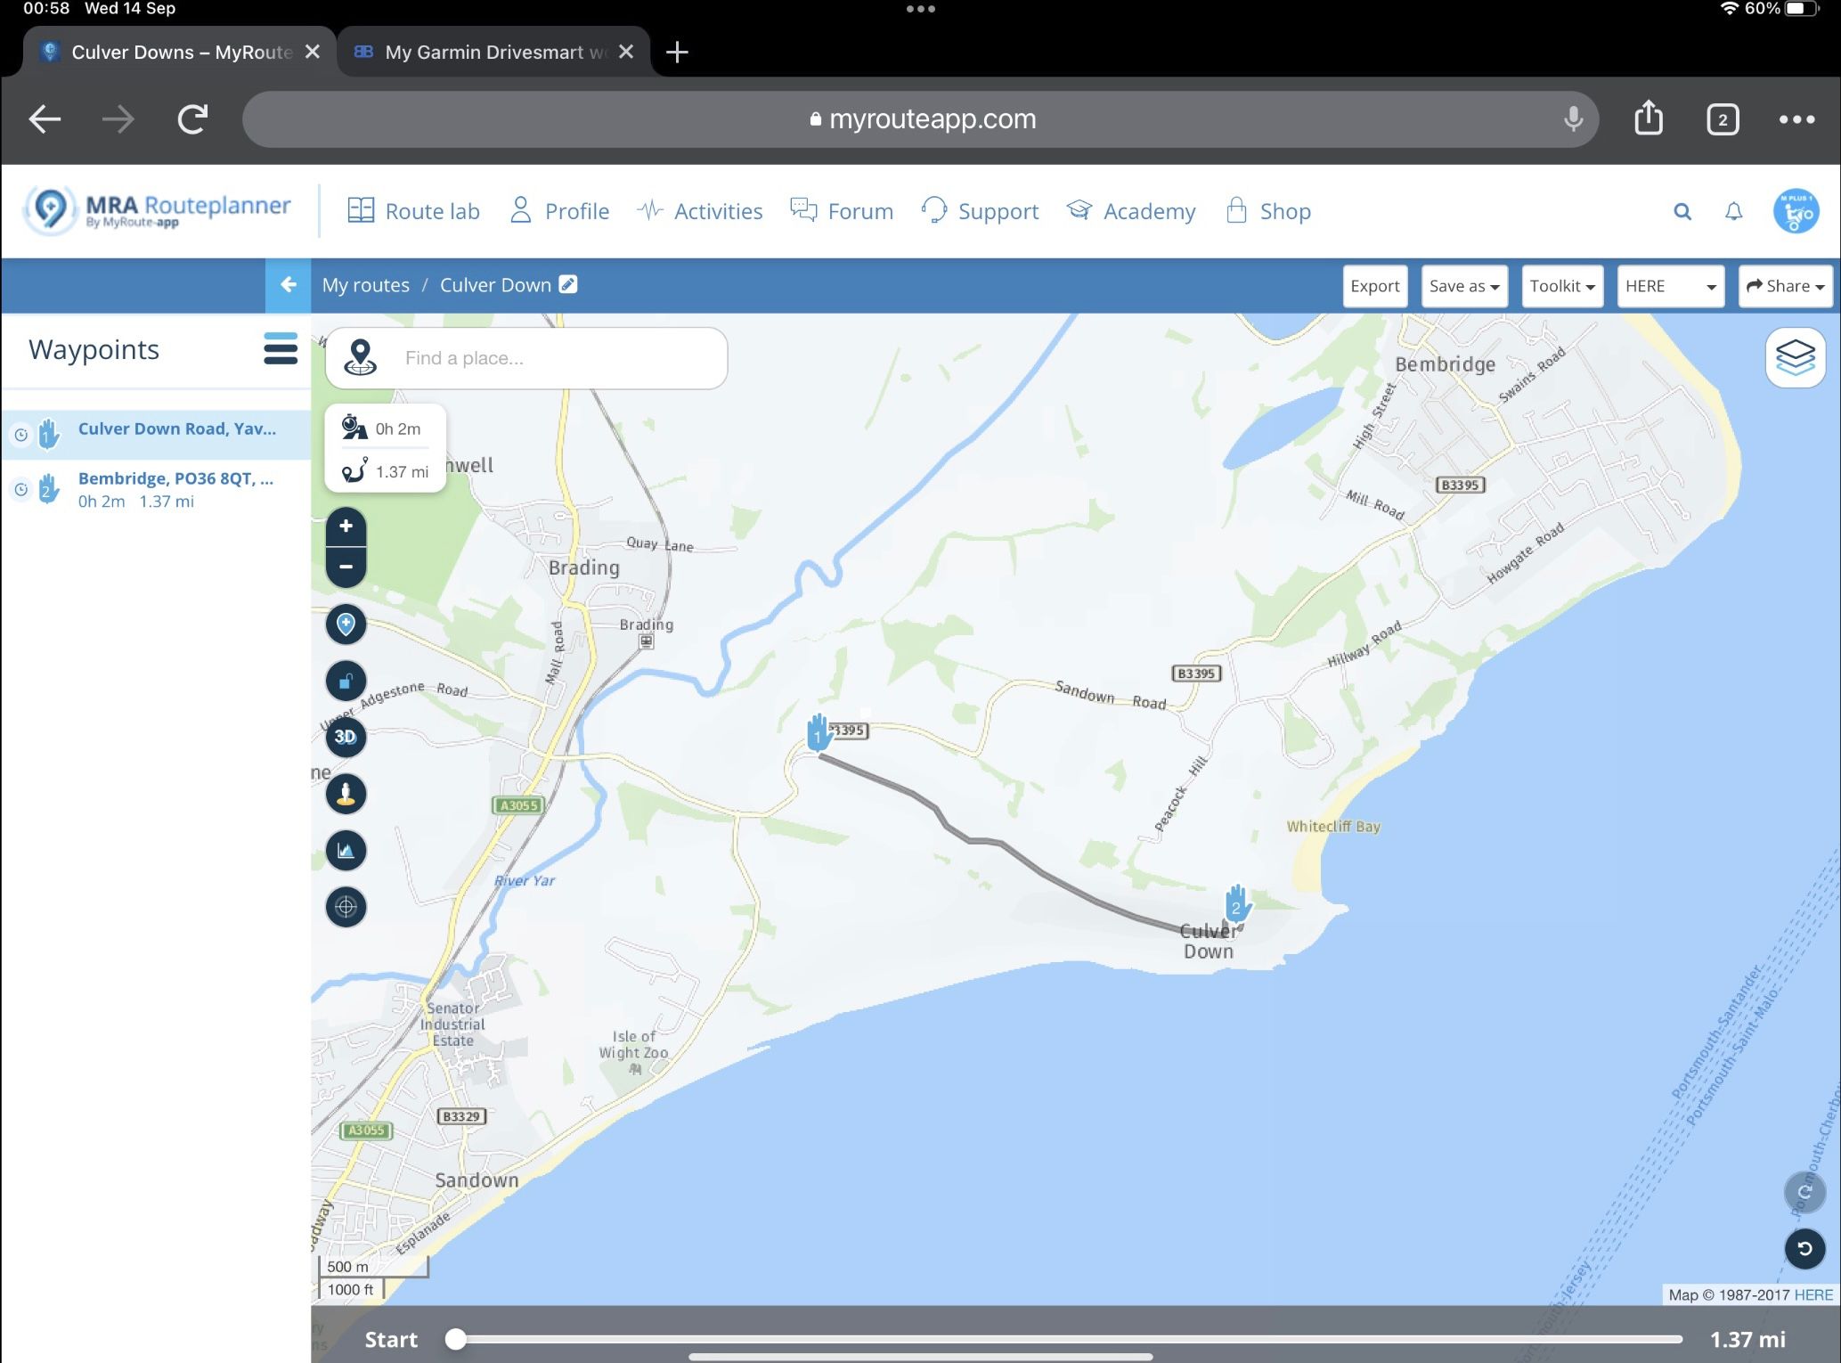The width and height of the screenshot is (1841, 1363).
Task: Open the browser share icon
Action: (1649, 118)
